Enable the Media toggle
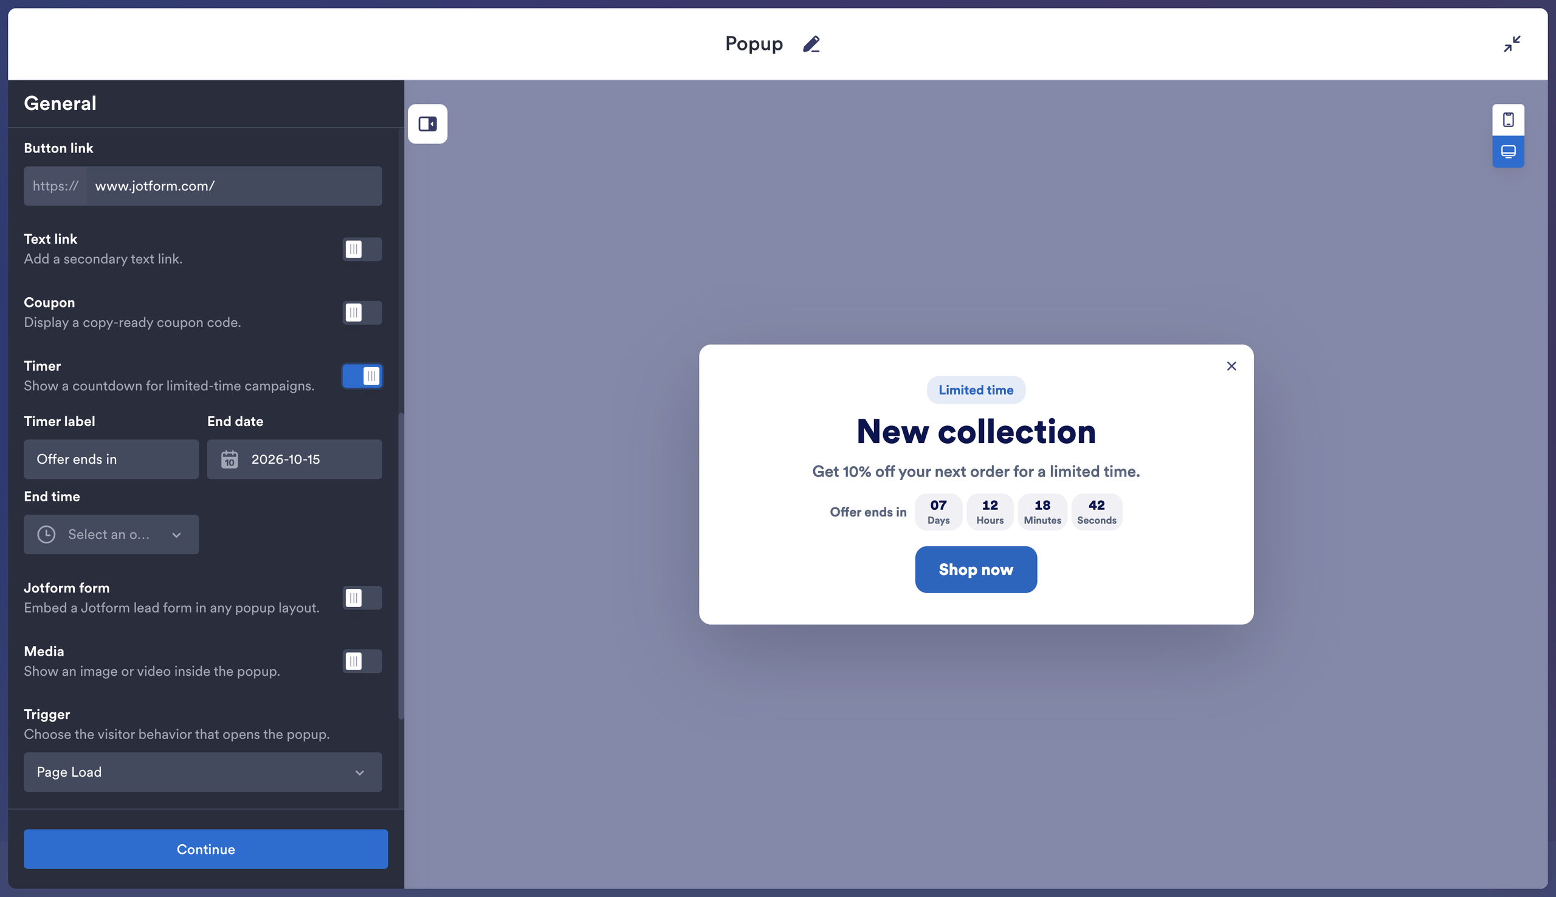 (362, 661)
